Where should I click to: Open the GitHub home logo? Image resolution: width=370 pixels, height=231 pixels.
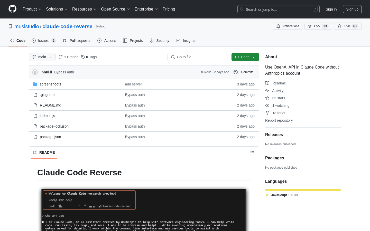[12, 9]
